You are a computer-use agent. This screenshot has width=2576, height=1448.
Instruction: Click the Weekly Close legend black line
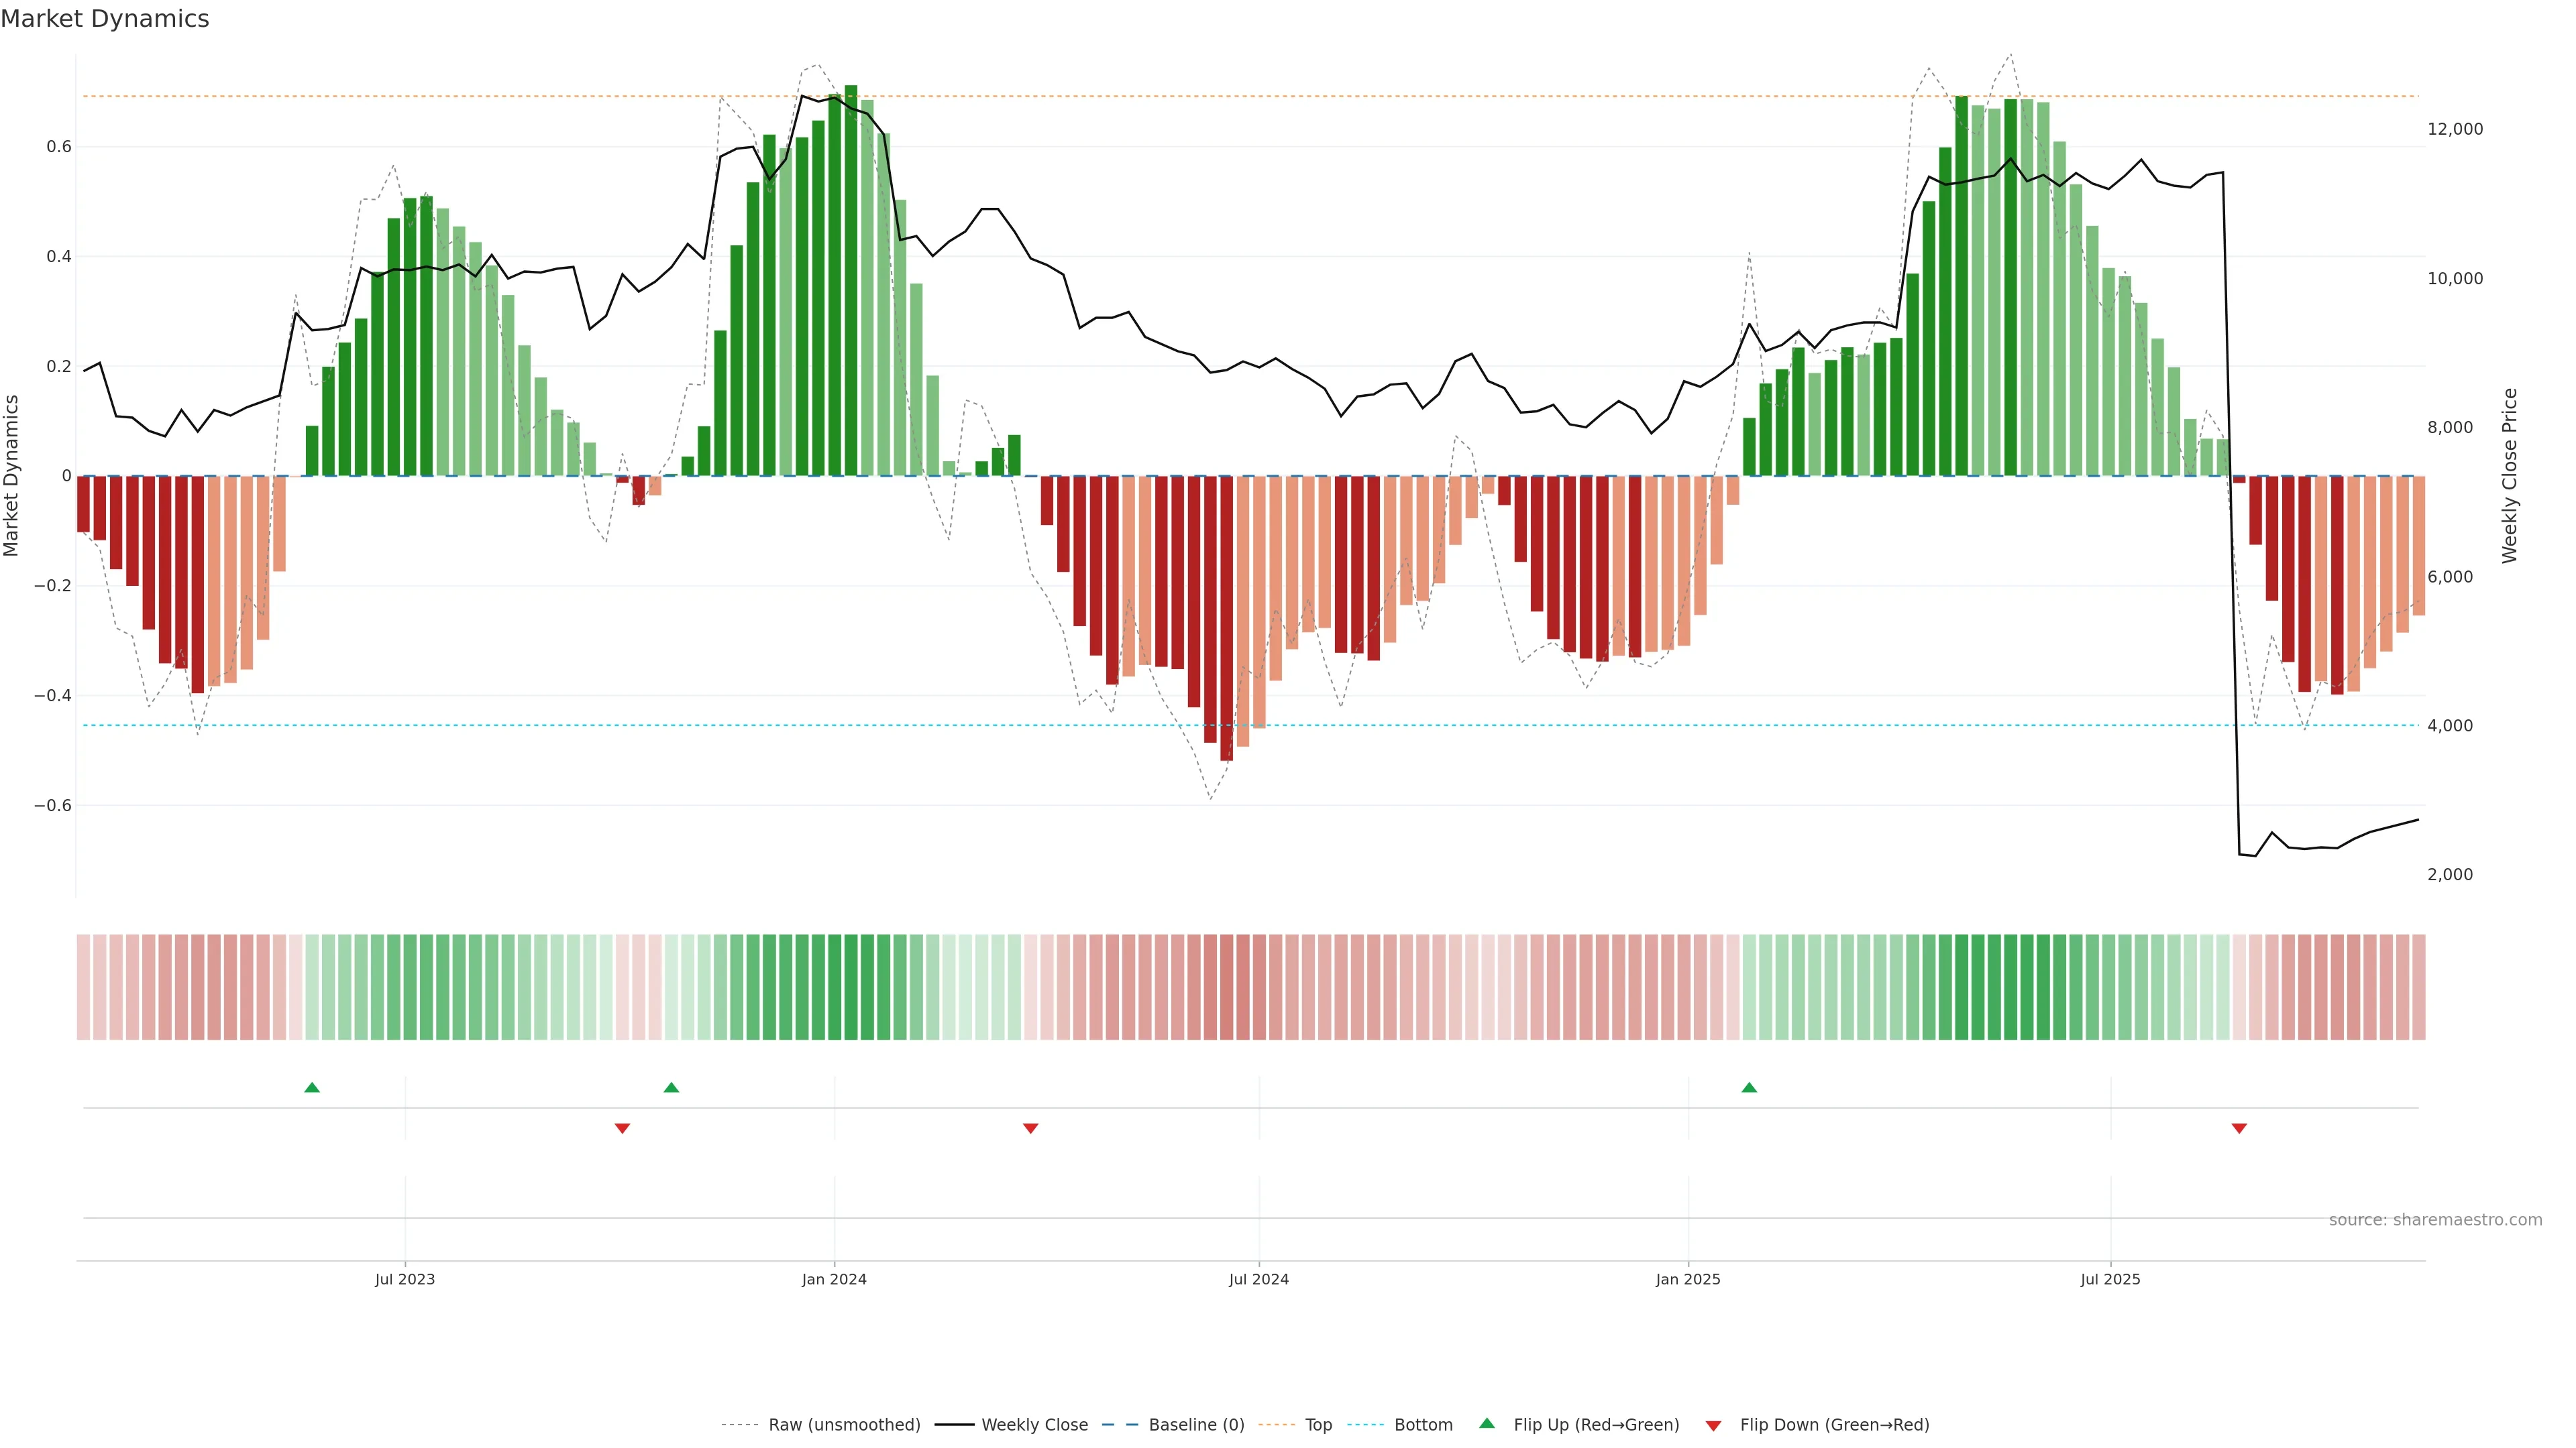(954, 1425)
